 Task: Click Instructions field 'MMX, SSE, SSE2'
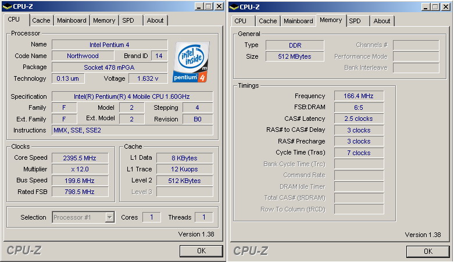(133, 130)
